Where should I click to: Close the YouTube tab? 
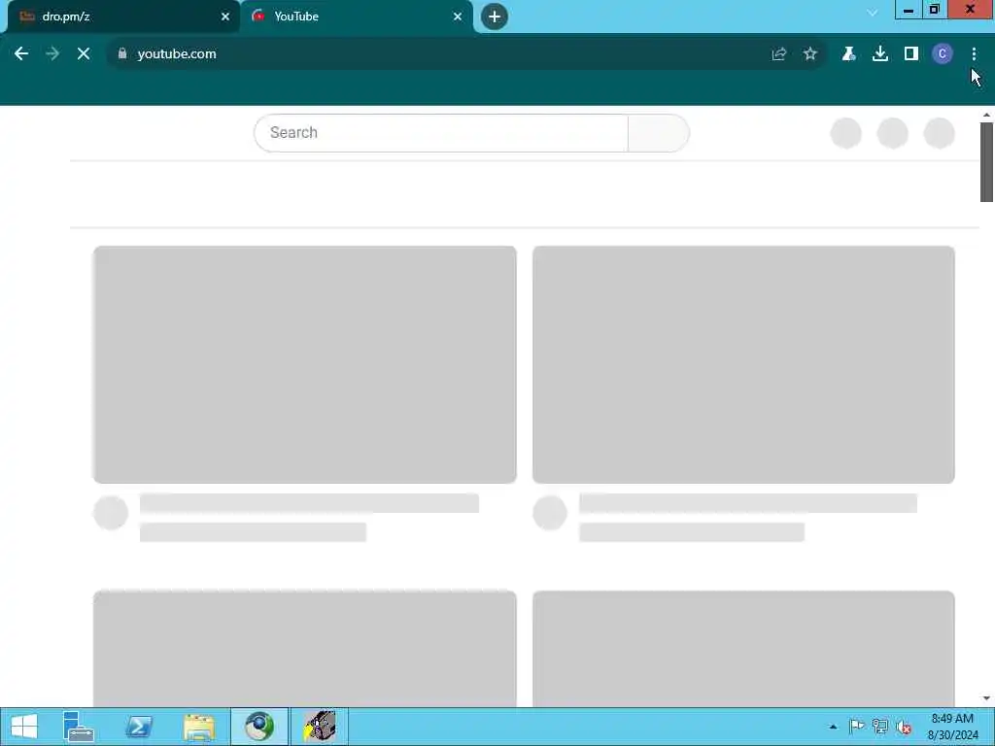(458, 17)
